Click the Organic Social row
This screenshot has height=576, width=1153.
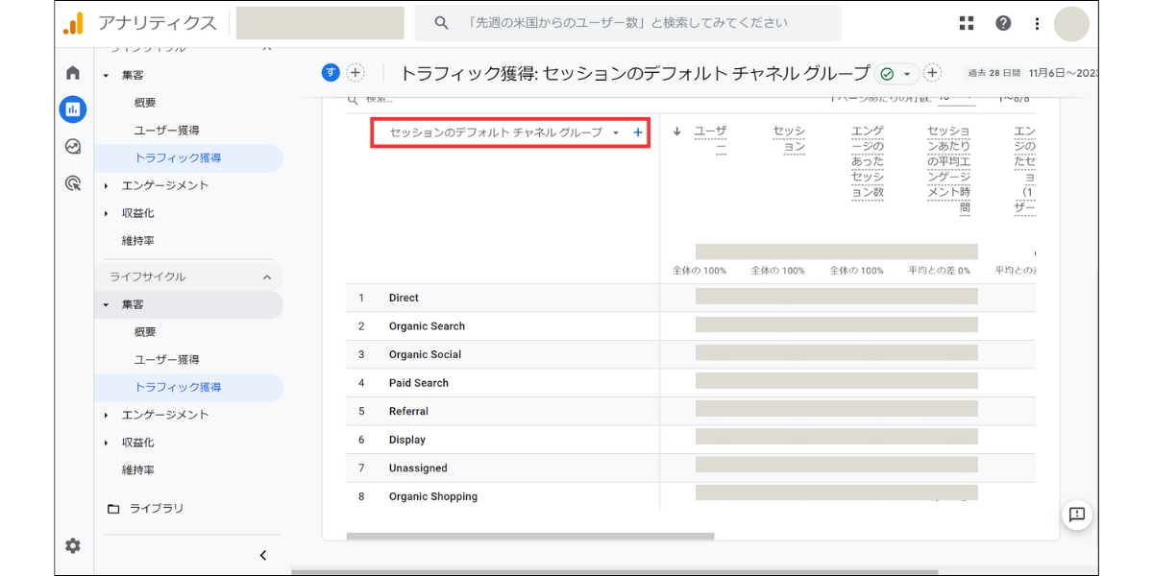[x=691, y=354]
